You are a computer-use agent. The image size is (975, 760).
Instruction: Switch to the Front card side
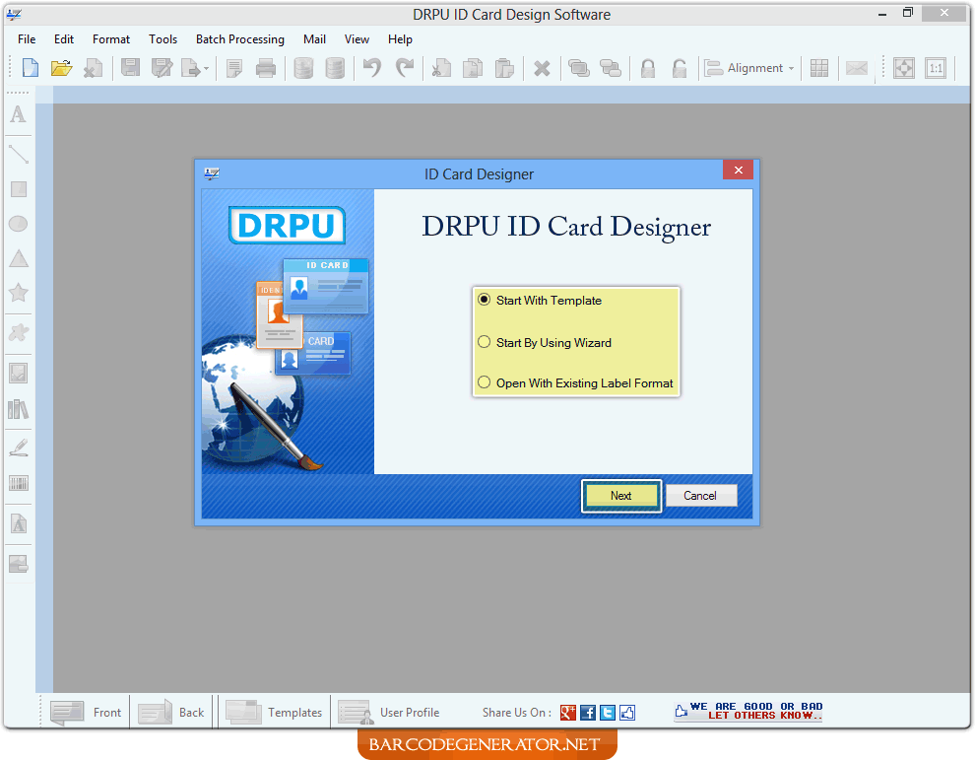click(x=86, y=712)
